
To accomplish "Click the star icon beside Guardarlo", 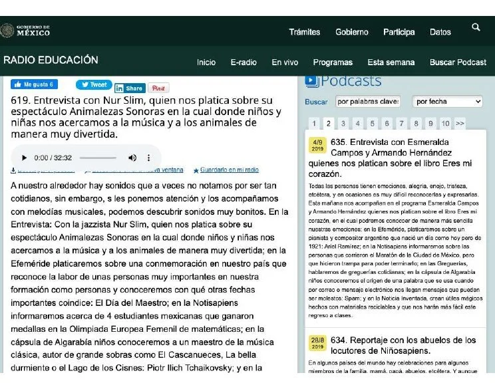I will 196,171.
